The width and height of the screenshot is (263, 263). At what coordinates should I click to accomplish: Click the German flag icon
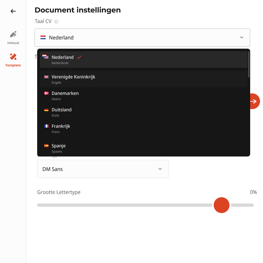pyautogui.click(x=46, y=110)
